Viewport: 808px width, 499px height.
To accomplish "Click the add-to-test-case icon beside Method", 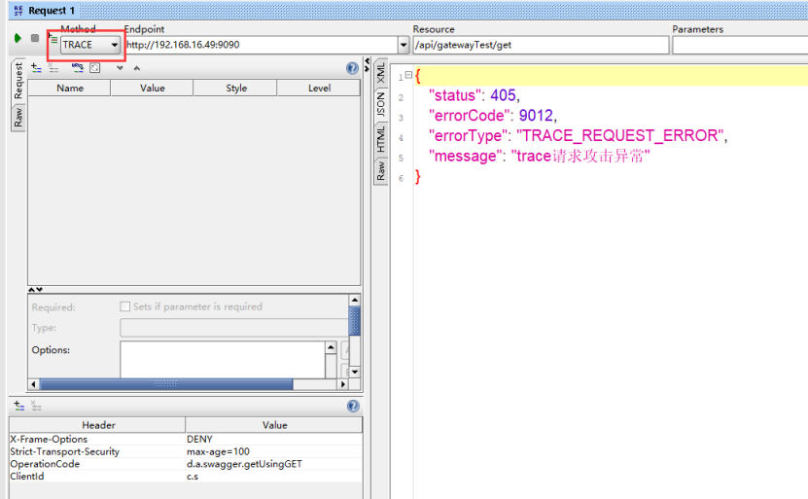I will (x=53, y=39).
